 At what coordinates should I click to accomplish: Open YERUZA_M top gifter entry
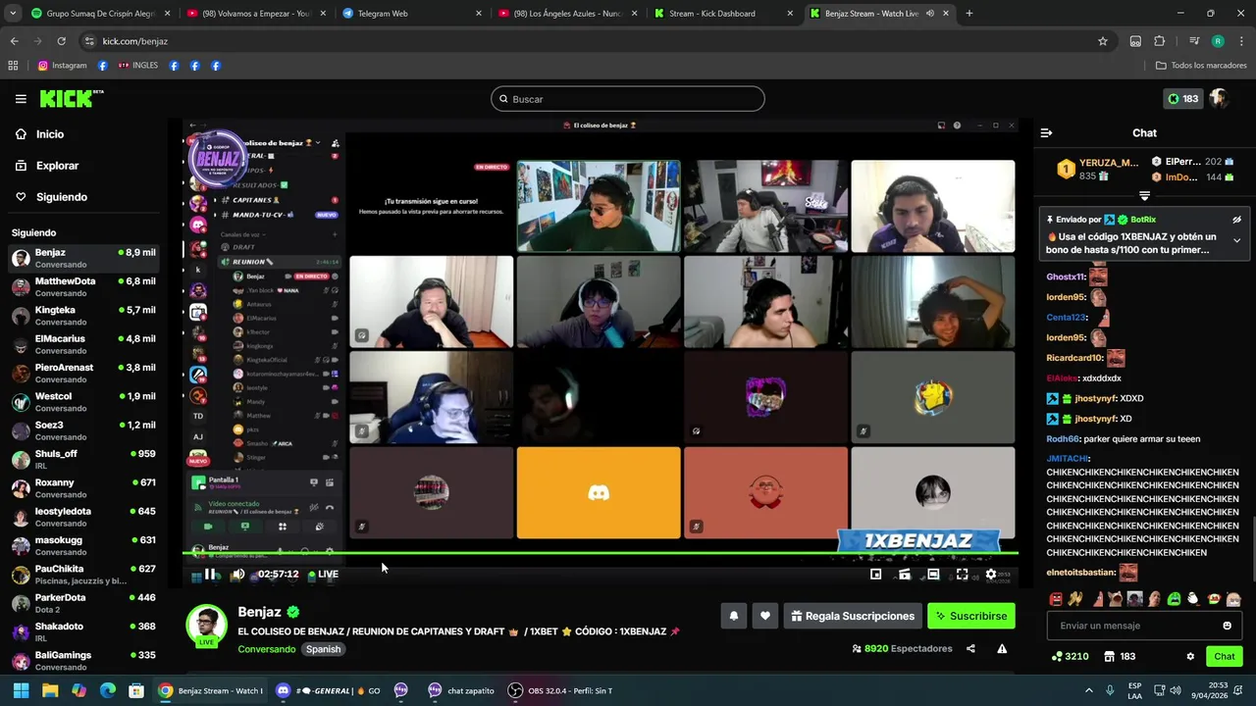pos(1097,169)
